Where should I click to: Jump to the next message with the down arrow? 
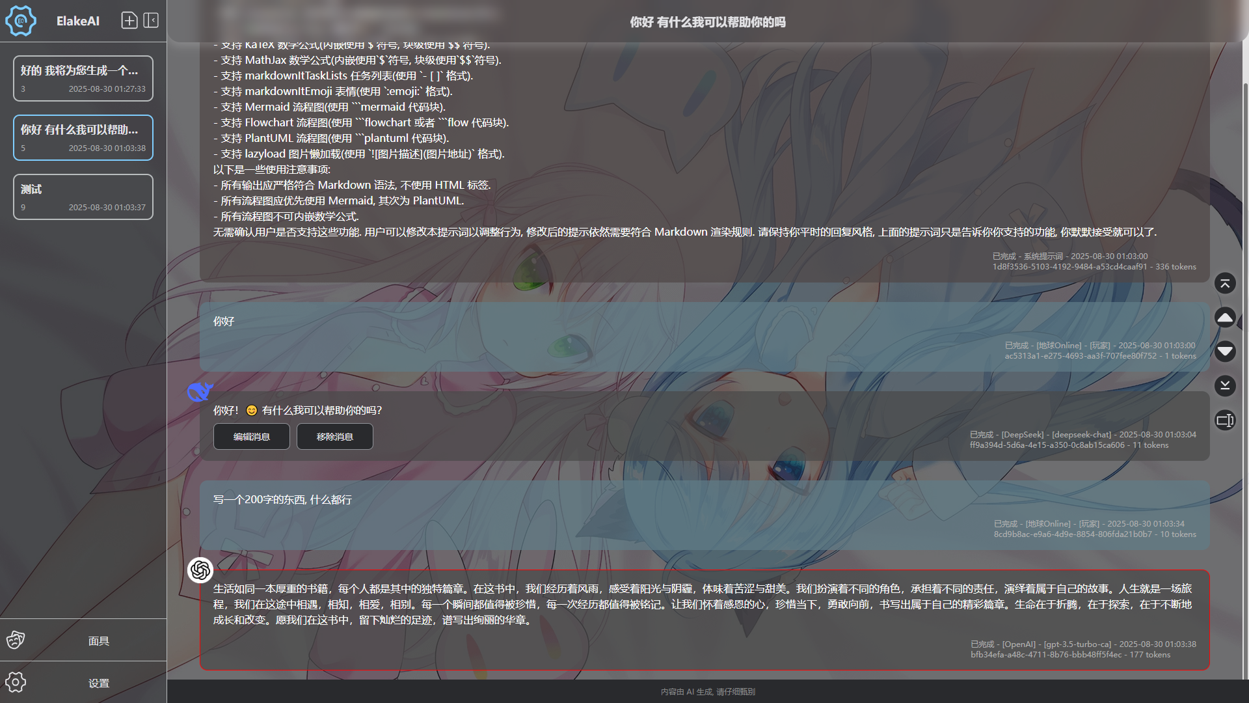(1225, 351)
